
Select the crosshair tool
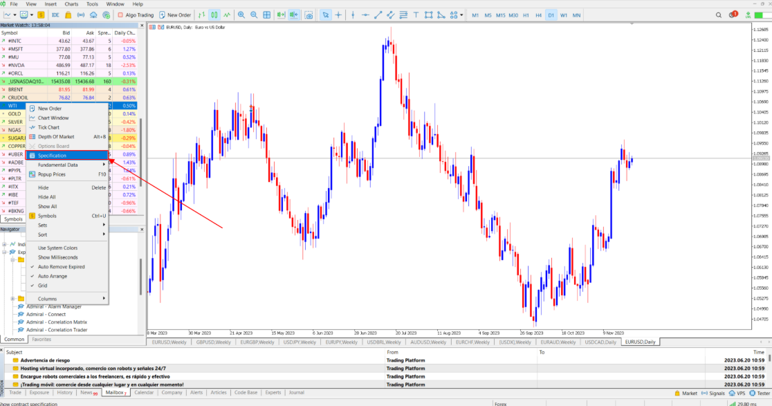(338, 15)
